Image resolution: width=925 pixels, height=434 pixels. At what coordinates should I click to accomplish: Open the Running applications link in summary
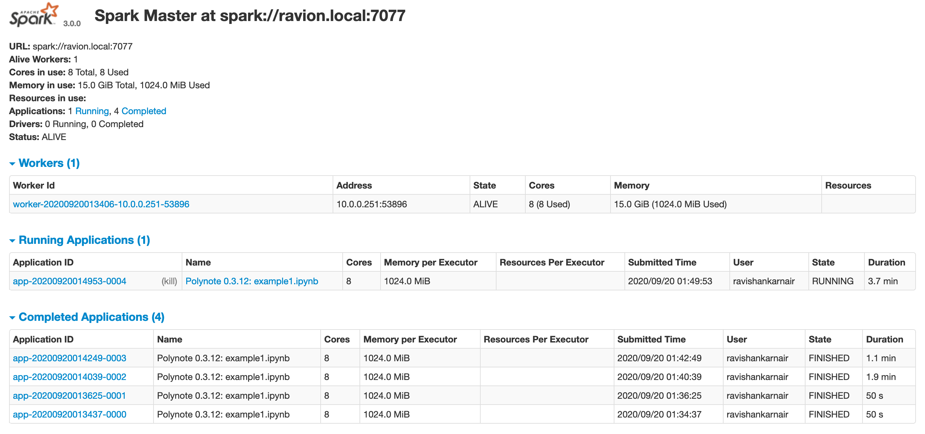point(92,111)
